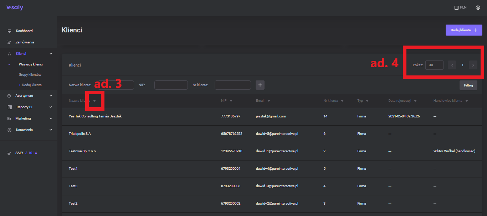Add another filter with plus icon
This screenshot has width=487, height=216.
(260, 85)
